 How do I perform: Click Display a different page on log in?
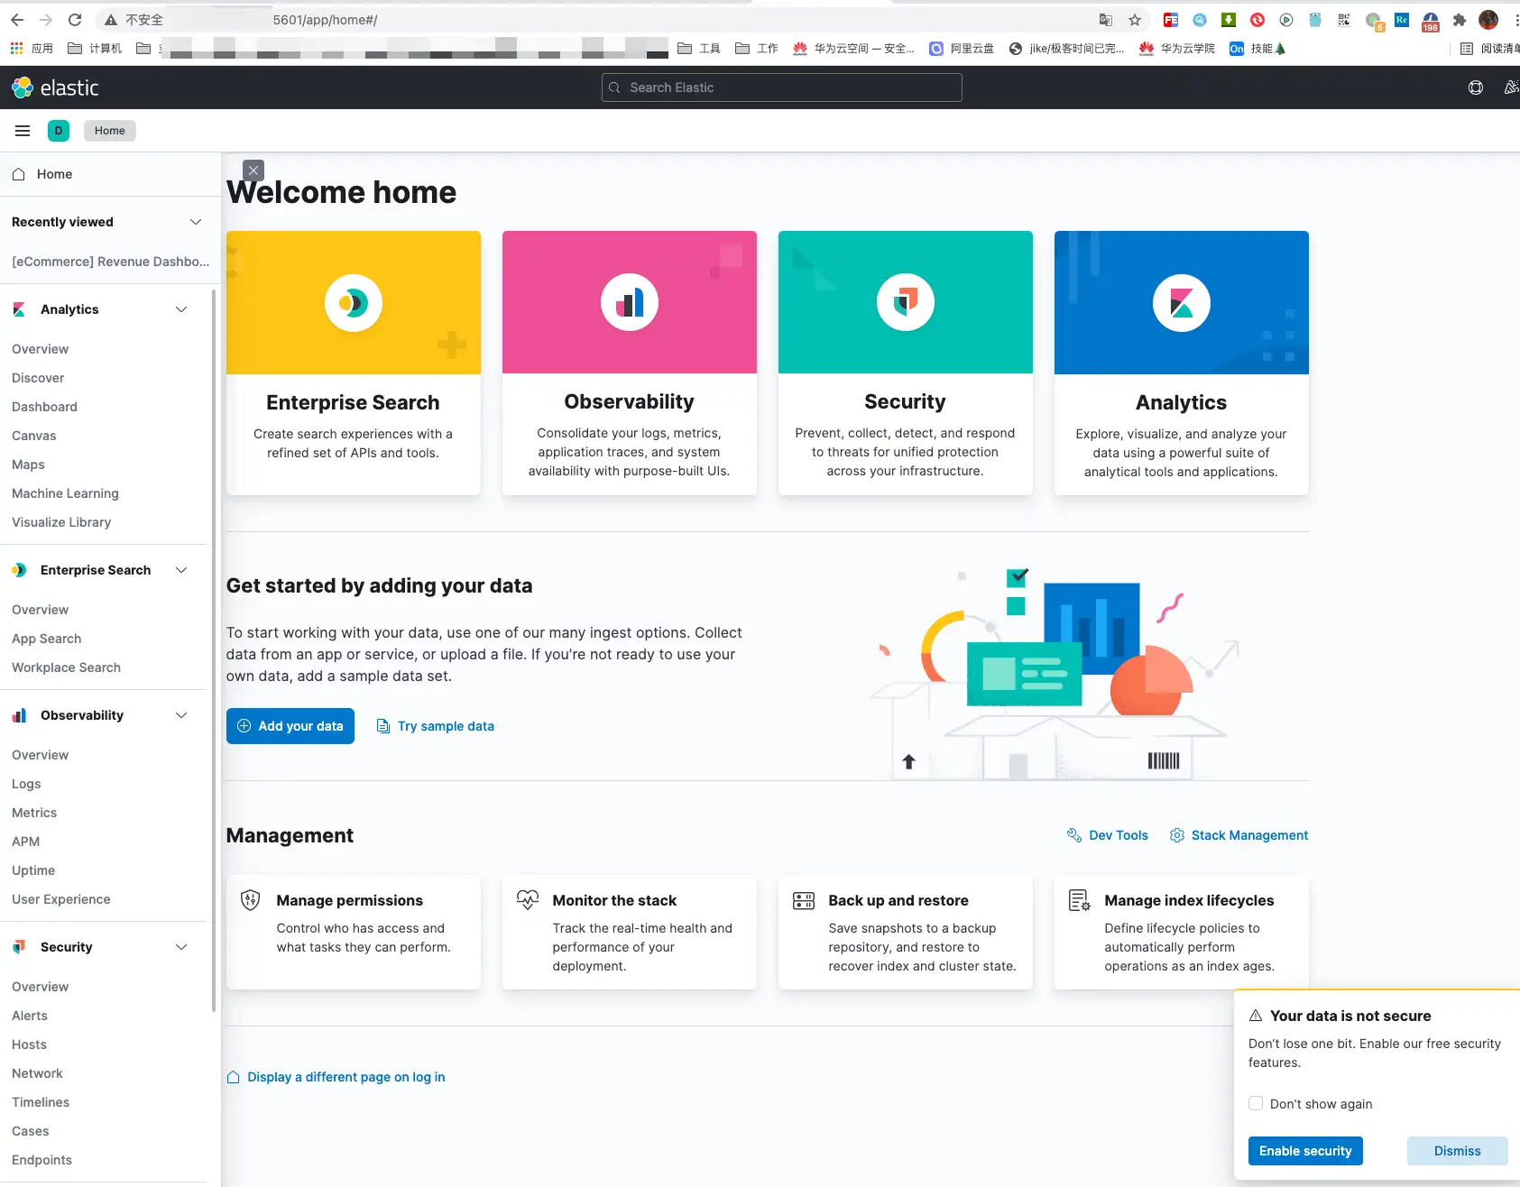(336, 1077)
